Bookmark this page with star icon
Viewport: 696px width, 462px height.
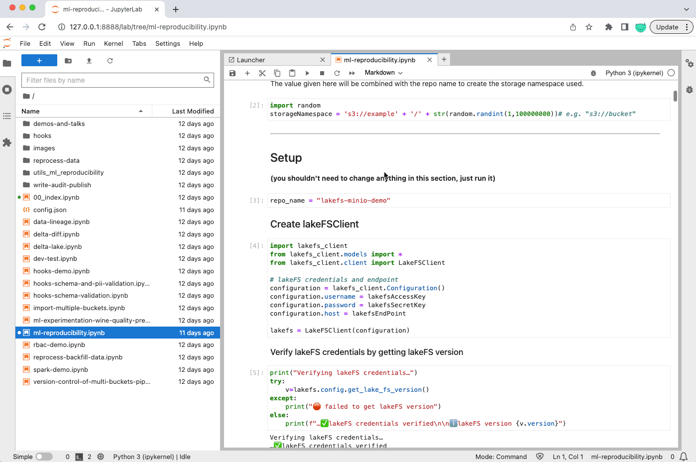tap(589, 27)
